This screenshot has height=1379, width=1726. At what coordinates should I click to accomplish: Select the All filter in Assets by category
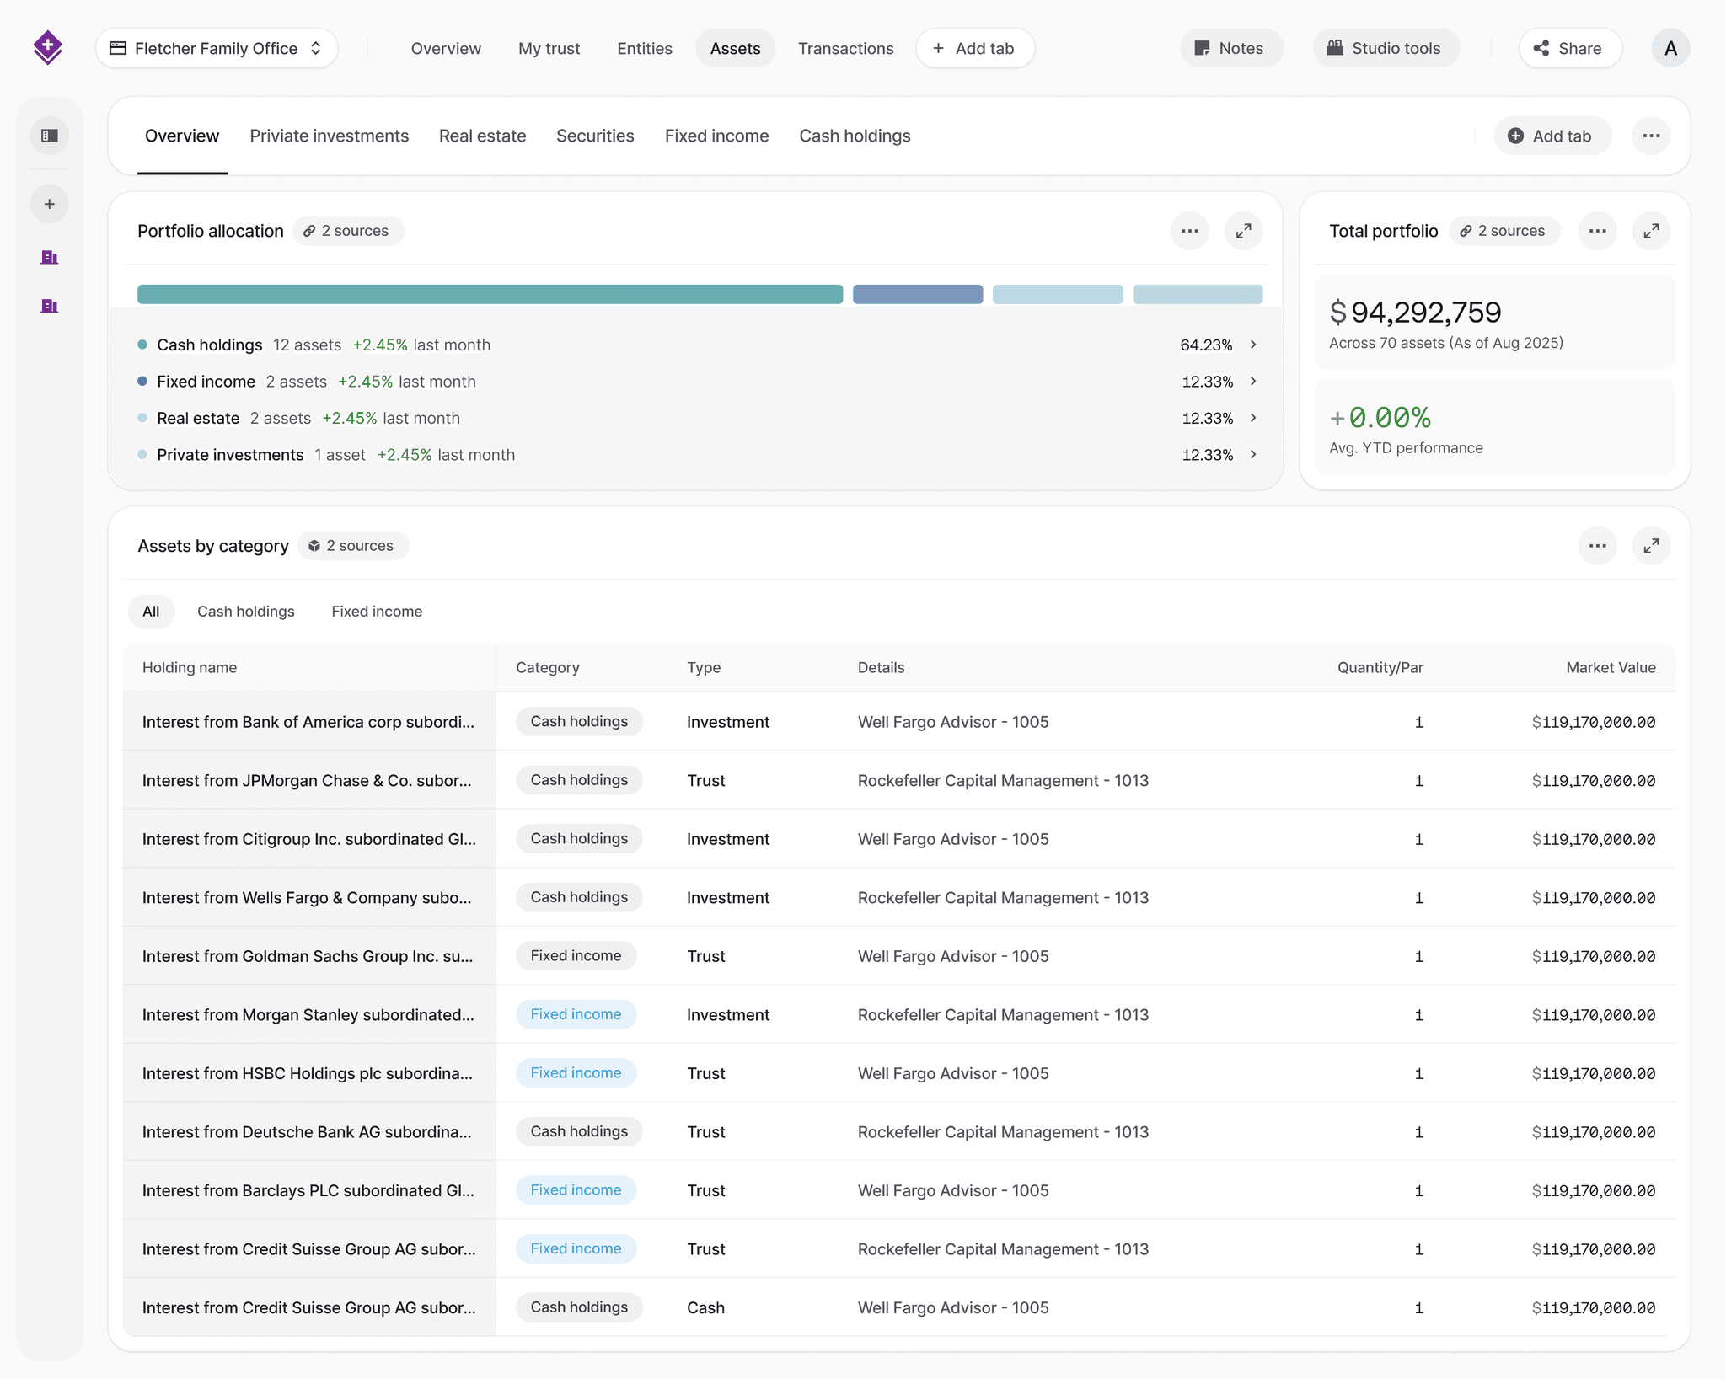pos(151,611)
